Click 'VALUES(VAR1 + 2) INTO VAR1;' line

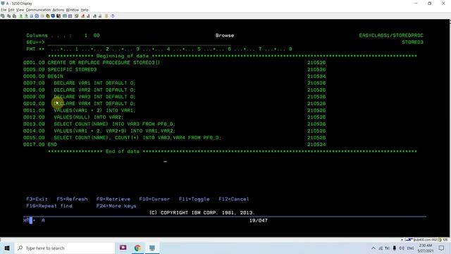(x=94, y=111)
